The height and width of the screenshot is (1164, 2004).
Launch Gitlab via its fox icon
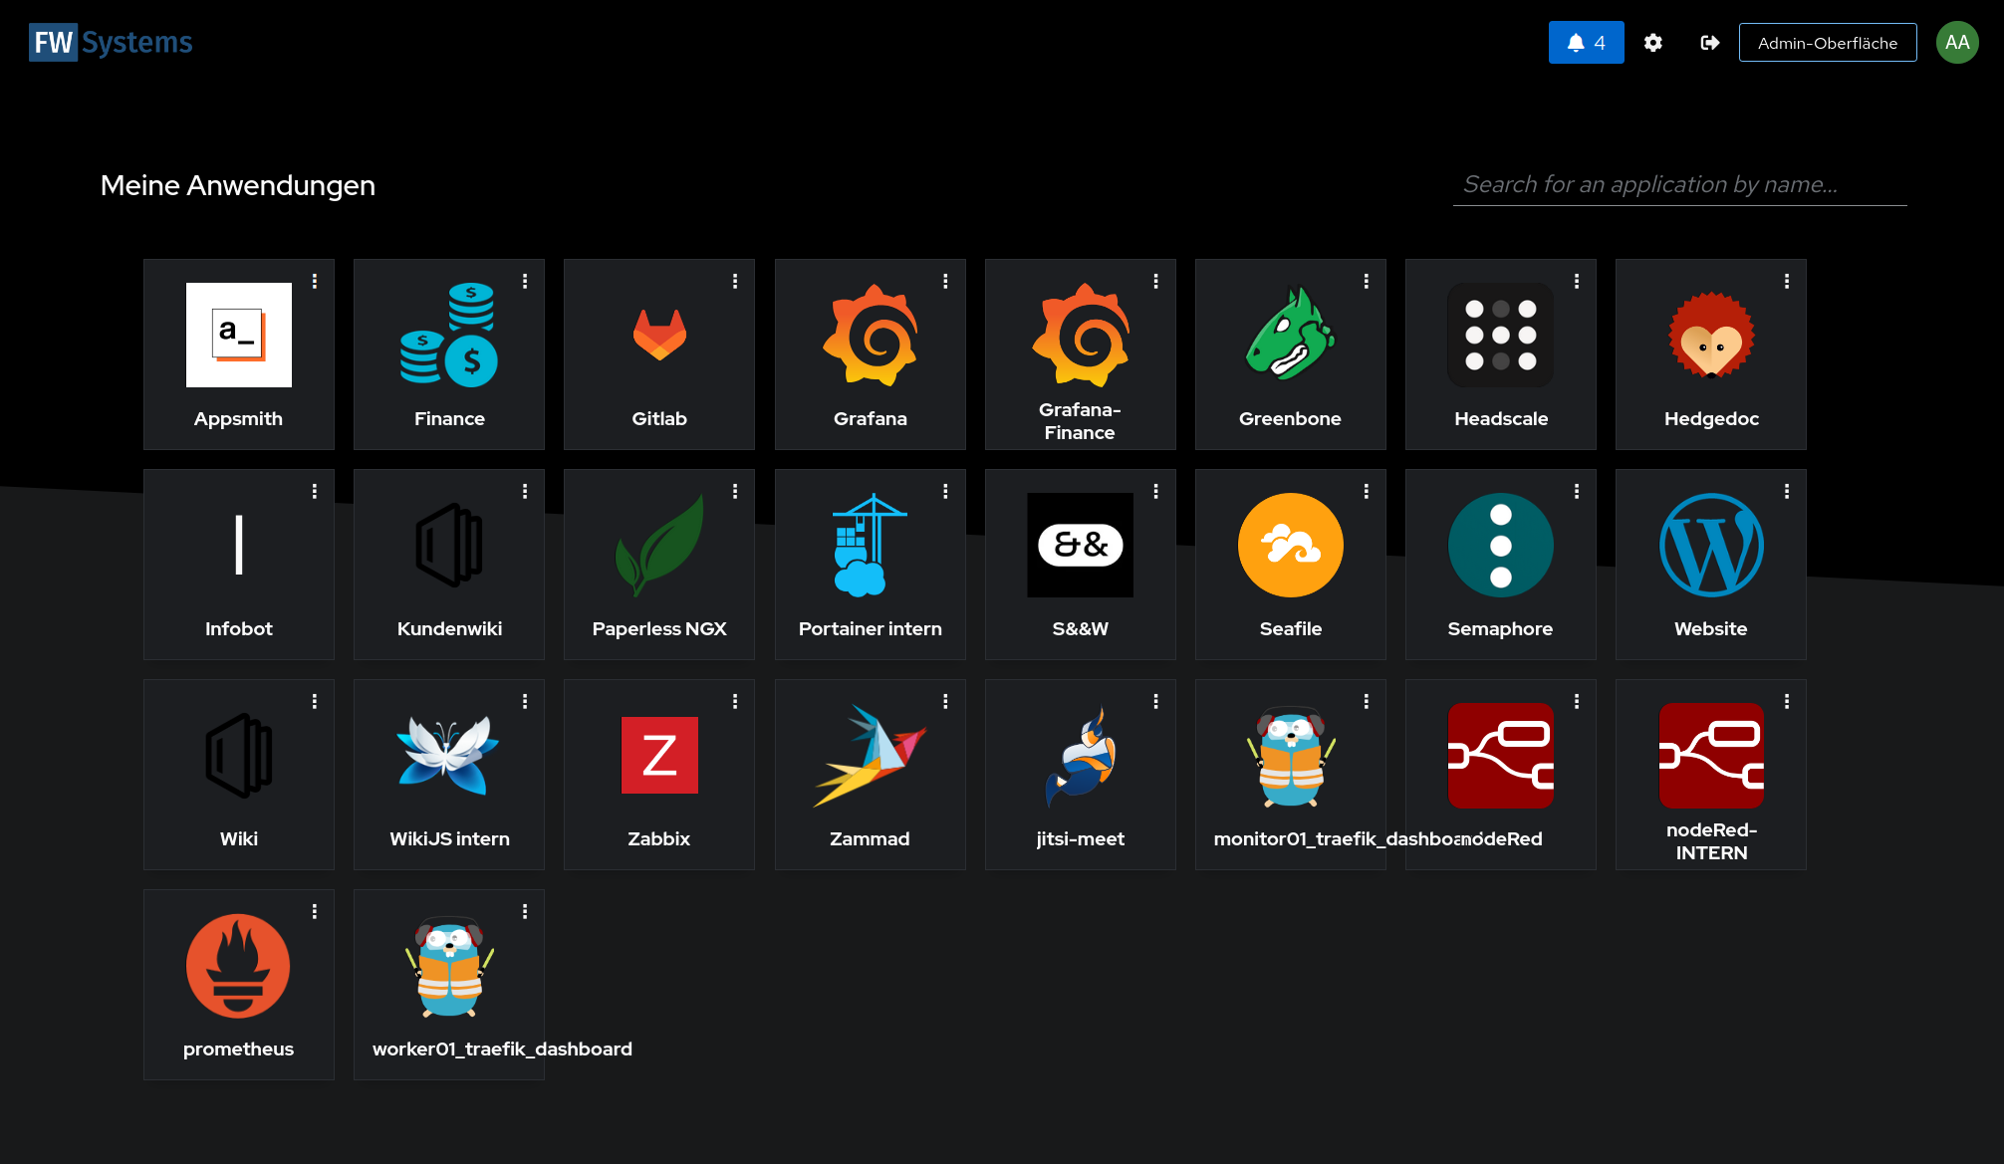coord(659,336)
